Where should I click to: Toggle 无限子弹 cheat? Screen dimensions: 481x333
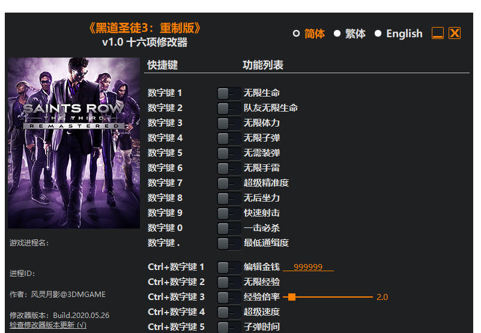tap(229, 138)
